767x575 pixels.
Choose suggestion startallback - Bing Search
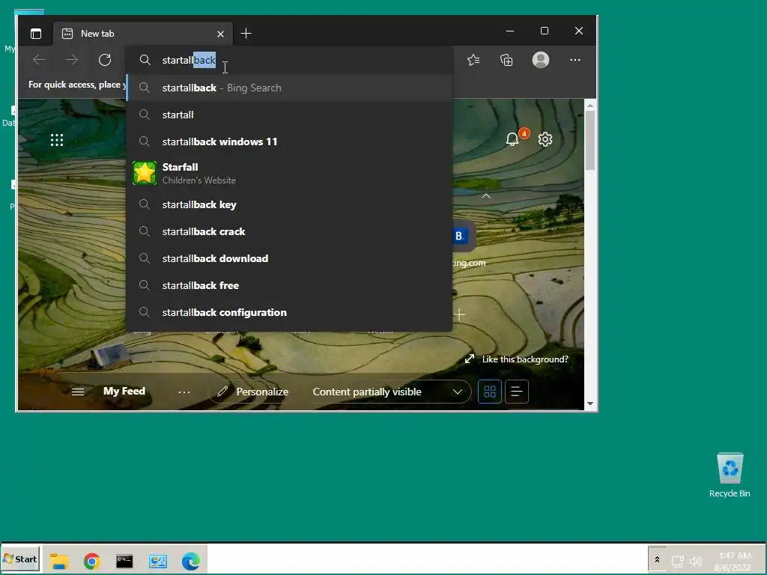[x=289, y=88]
